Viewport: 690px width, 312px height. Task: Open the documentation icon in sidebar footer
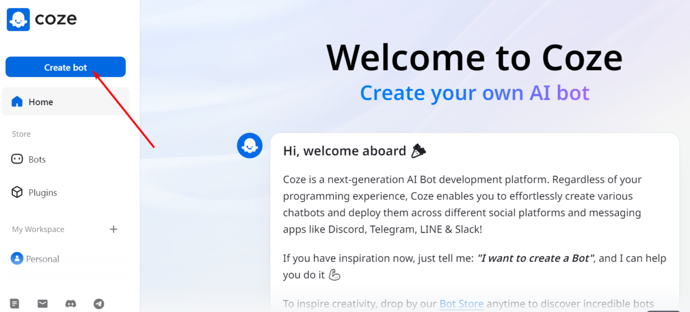(15, 304)
